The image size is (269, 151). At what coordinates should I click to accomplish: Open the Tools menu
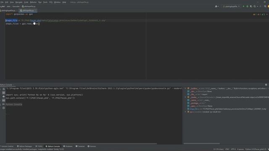(45, 2)
